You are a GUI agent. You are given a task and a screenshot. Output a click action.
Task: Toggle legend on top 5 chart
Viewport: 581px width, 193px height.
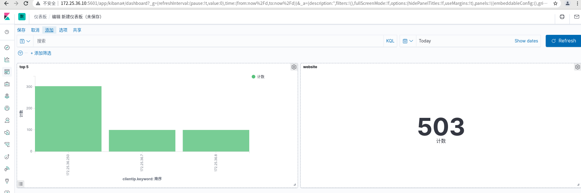coord(21,184)
